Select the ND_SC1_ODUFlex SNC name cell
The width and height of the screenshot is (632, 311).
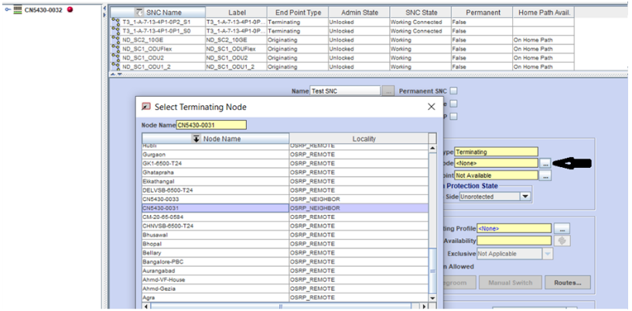(158, 49)
